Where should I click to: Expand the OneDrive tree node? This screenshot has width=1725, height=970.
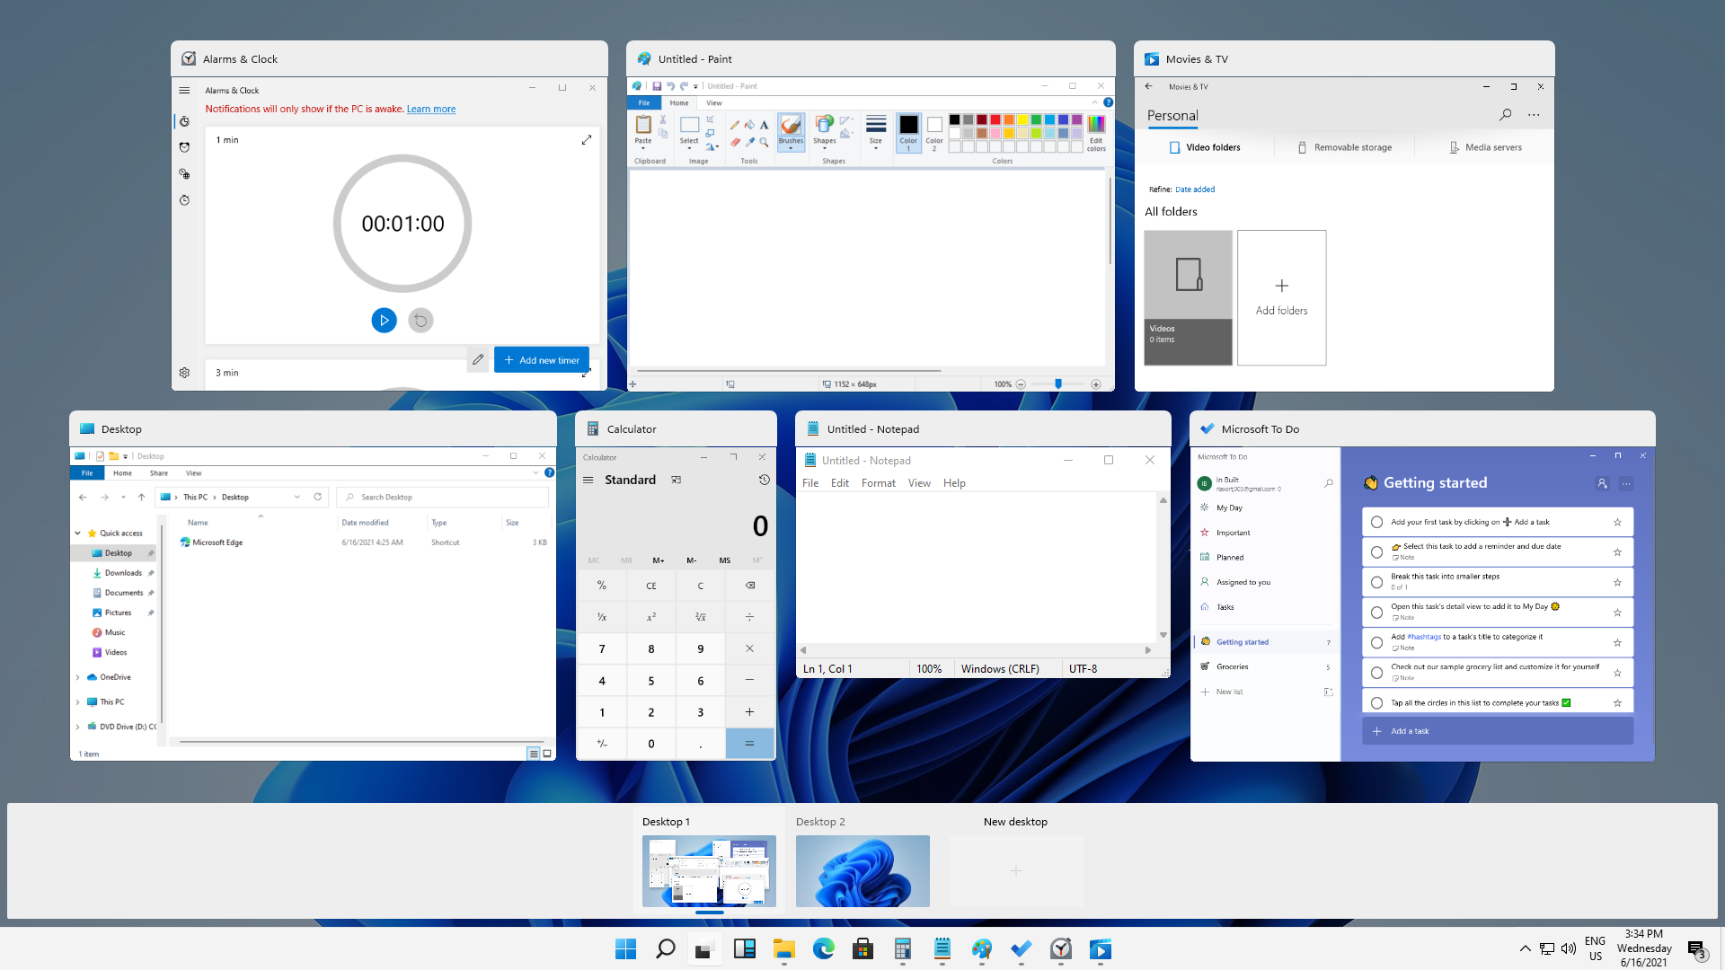coord(78,677)
